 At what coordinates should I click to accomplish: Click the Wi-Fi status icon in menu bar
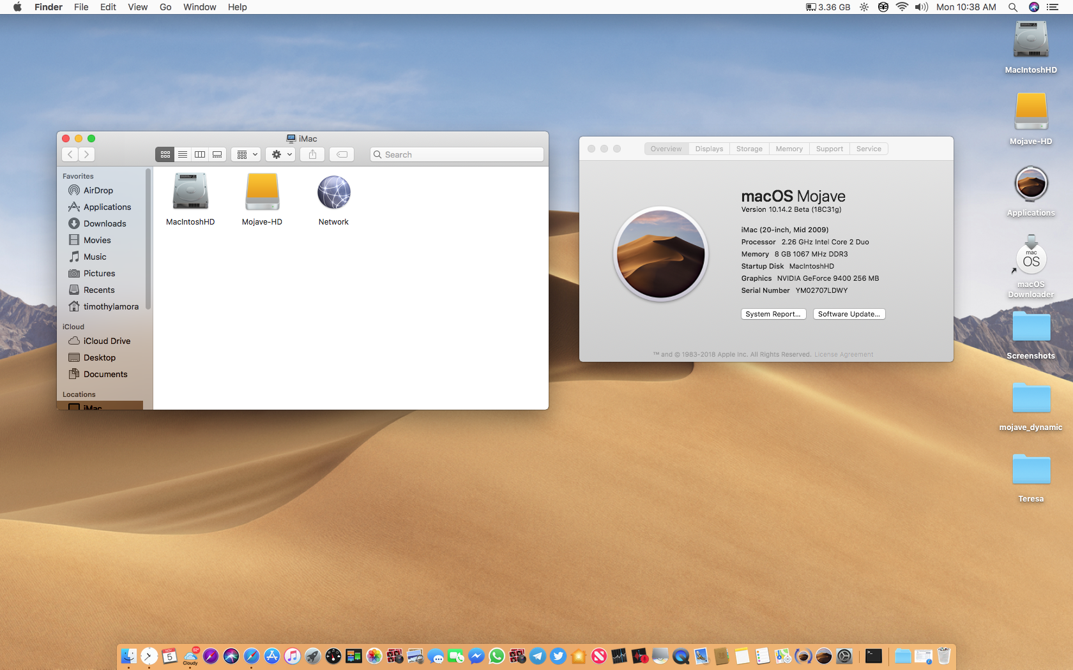[x=902, y=7]
